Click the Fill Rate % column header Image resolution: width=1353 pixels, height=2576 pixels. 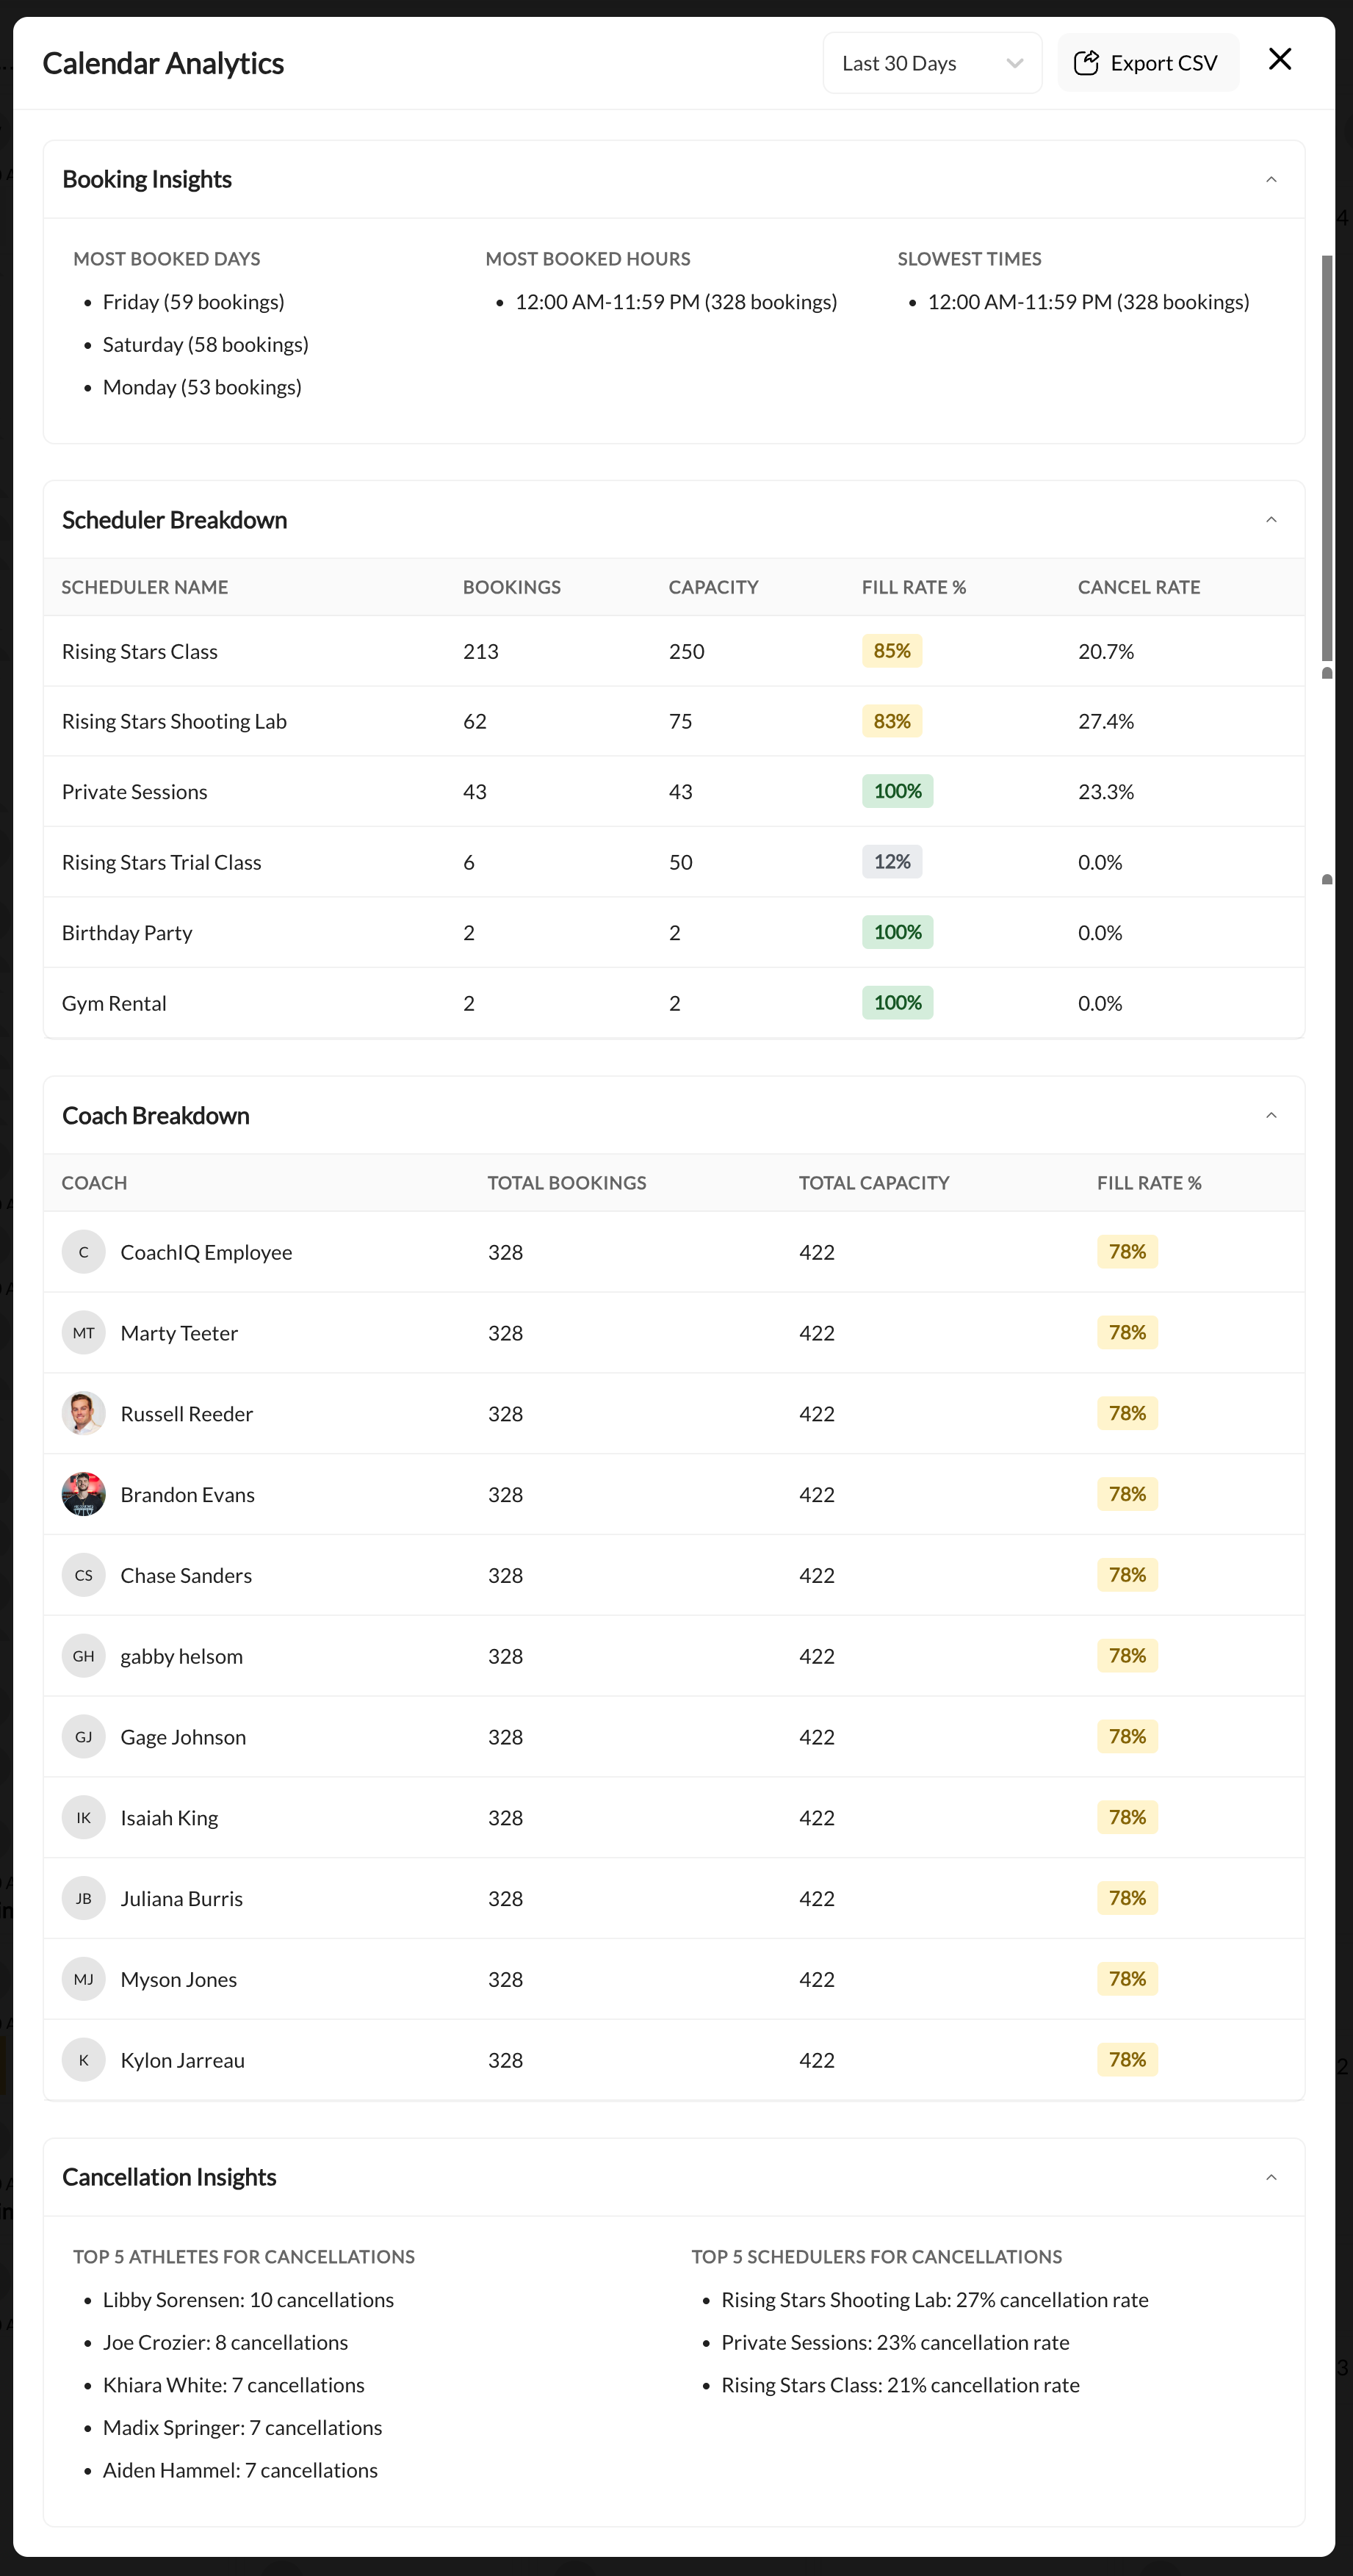[913, 587]
